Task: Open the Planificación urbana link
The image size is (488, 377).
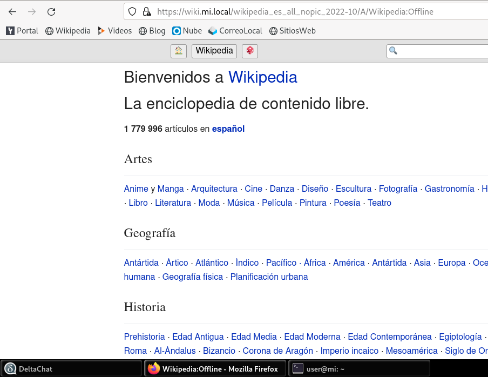Action: (269, 277)
